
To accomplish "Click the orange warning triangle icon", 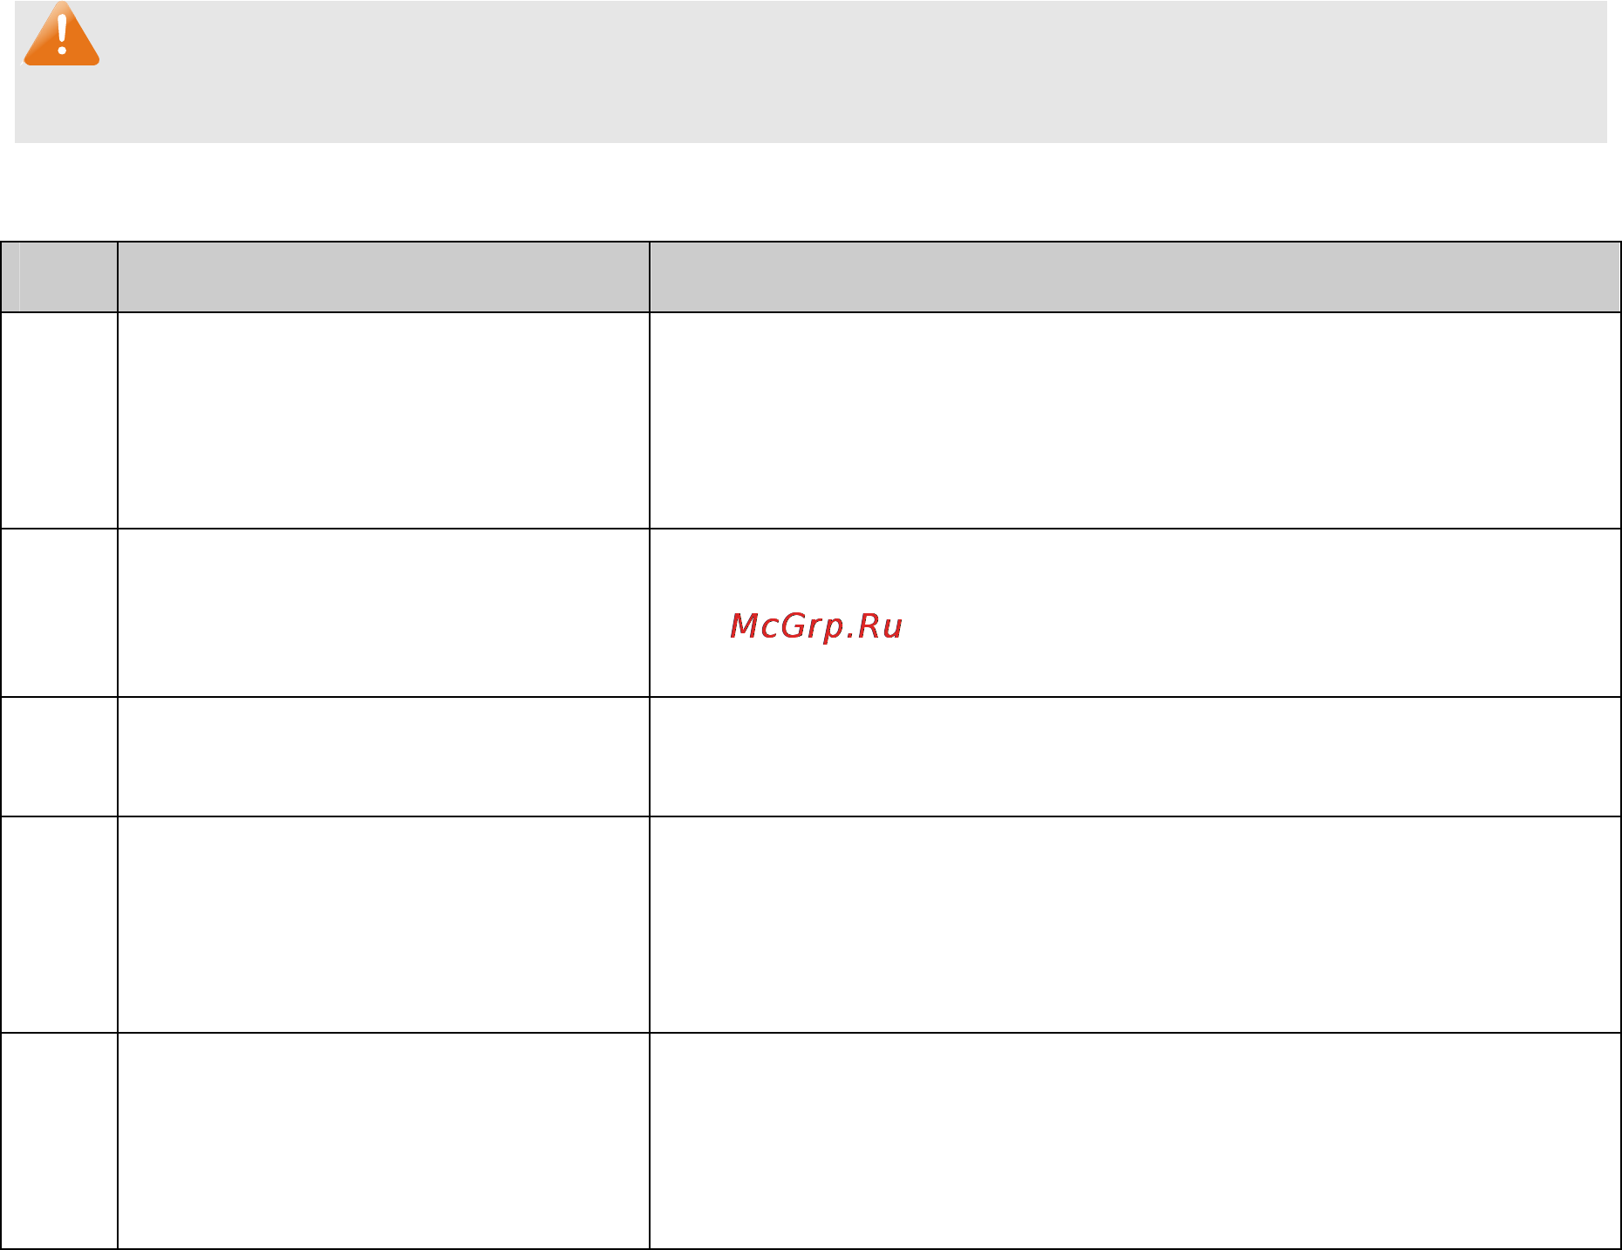I will (x=61, y=34).
